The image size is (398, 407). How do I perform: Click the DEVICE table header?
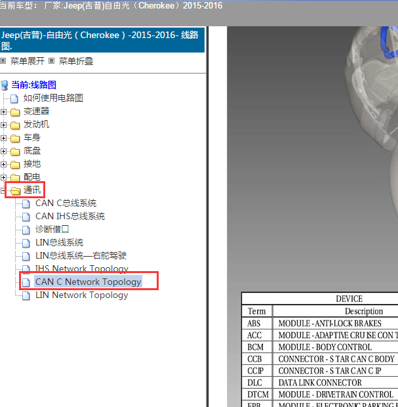pyautogui.click(x=349, y=299)
